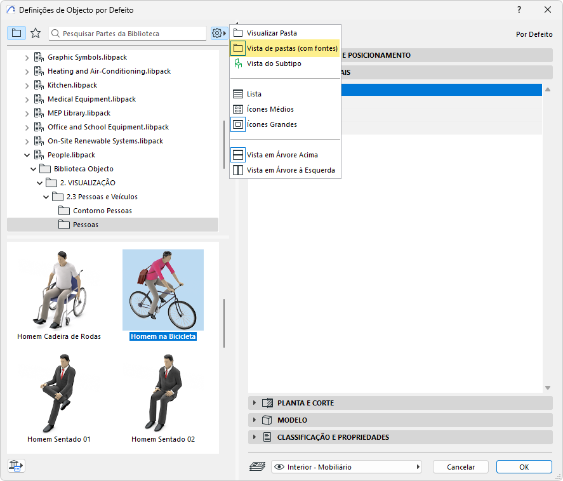563x481 pixels.
Task: Collapse the 2. VISUALIZAÇÃO folder
Action: [39, 183]
